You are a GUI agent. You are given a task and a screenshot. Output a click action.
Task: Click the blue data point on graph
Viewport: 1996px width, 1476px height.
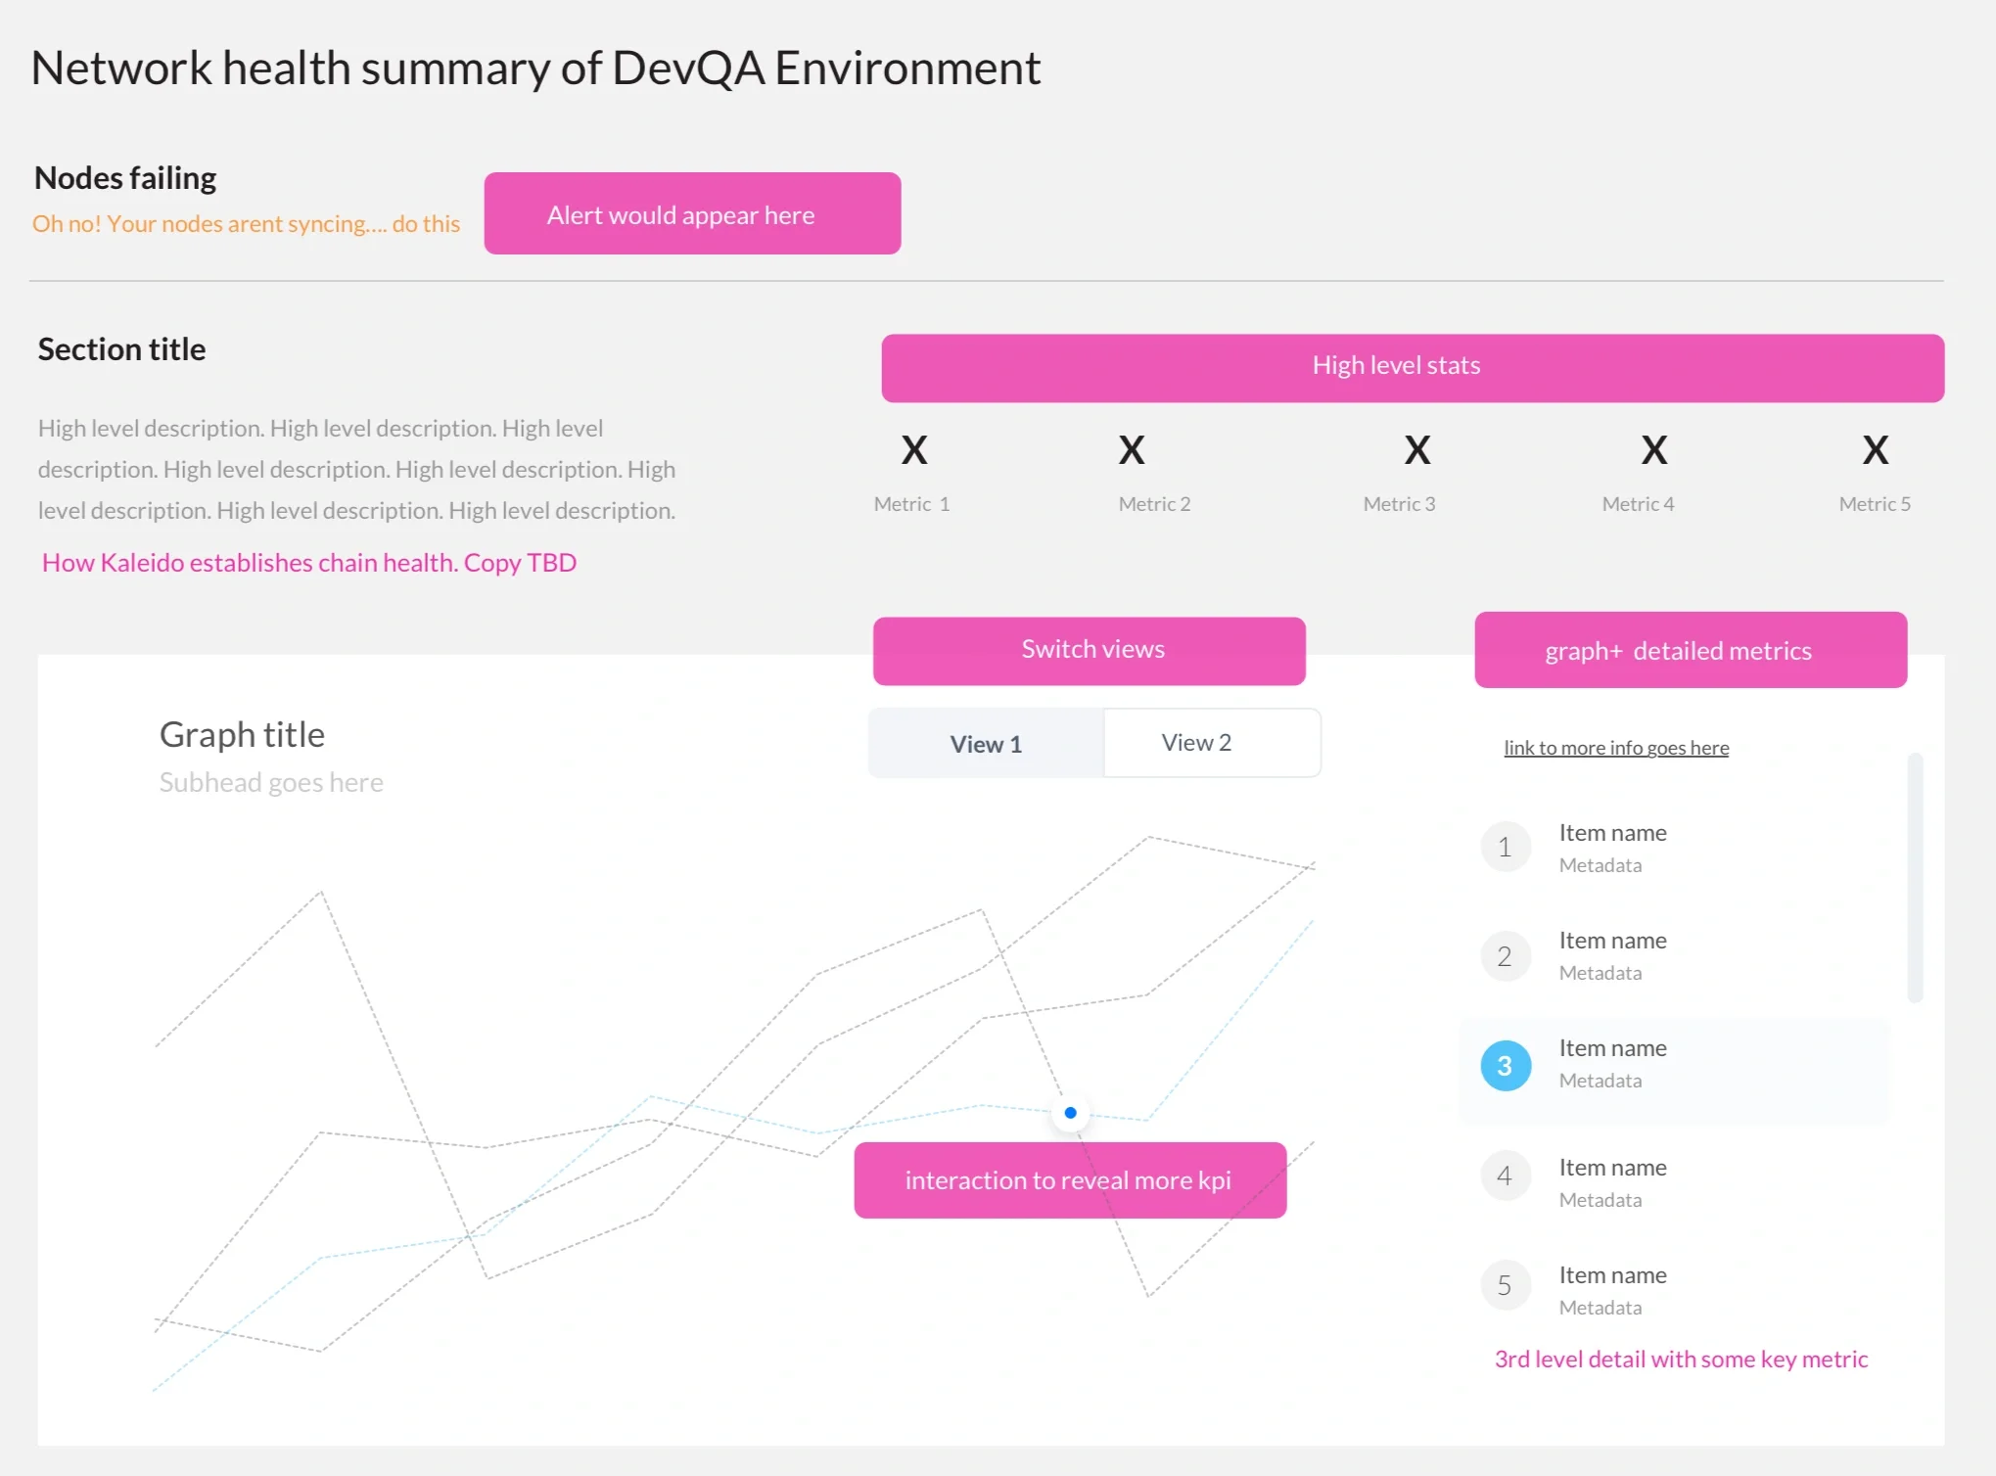point(1070,1113)
